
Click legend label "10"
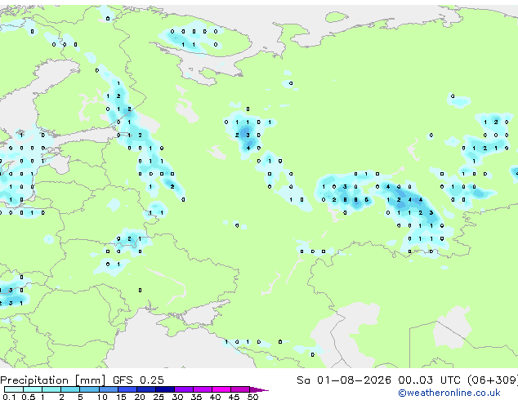[102, 397]
